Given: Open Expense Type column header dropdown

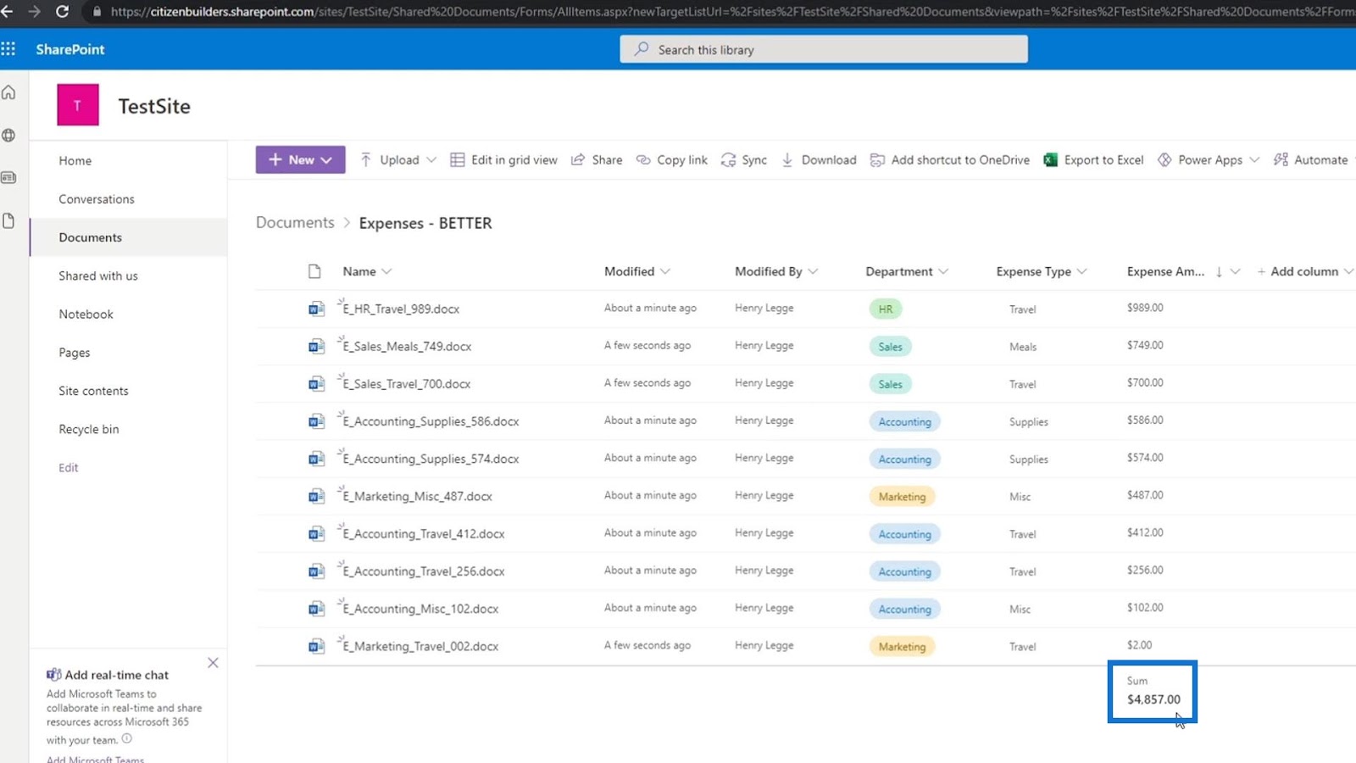Looking at the screenshot, I should (1042, 271).
